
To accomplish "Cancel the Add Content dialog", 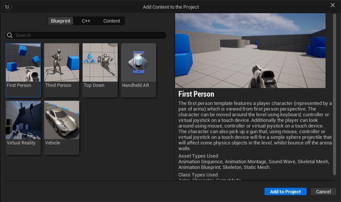I will (323, 191).
